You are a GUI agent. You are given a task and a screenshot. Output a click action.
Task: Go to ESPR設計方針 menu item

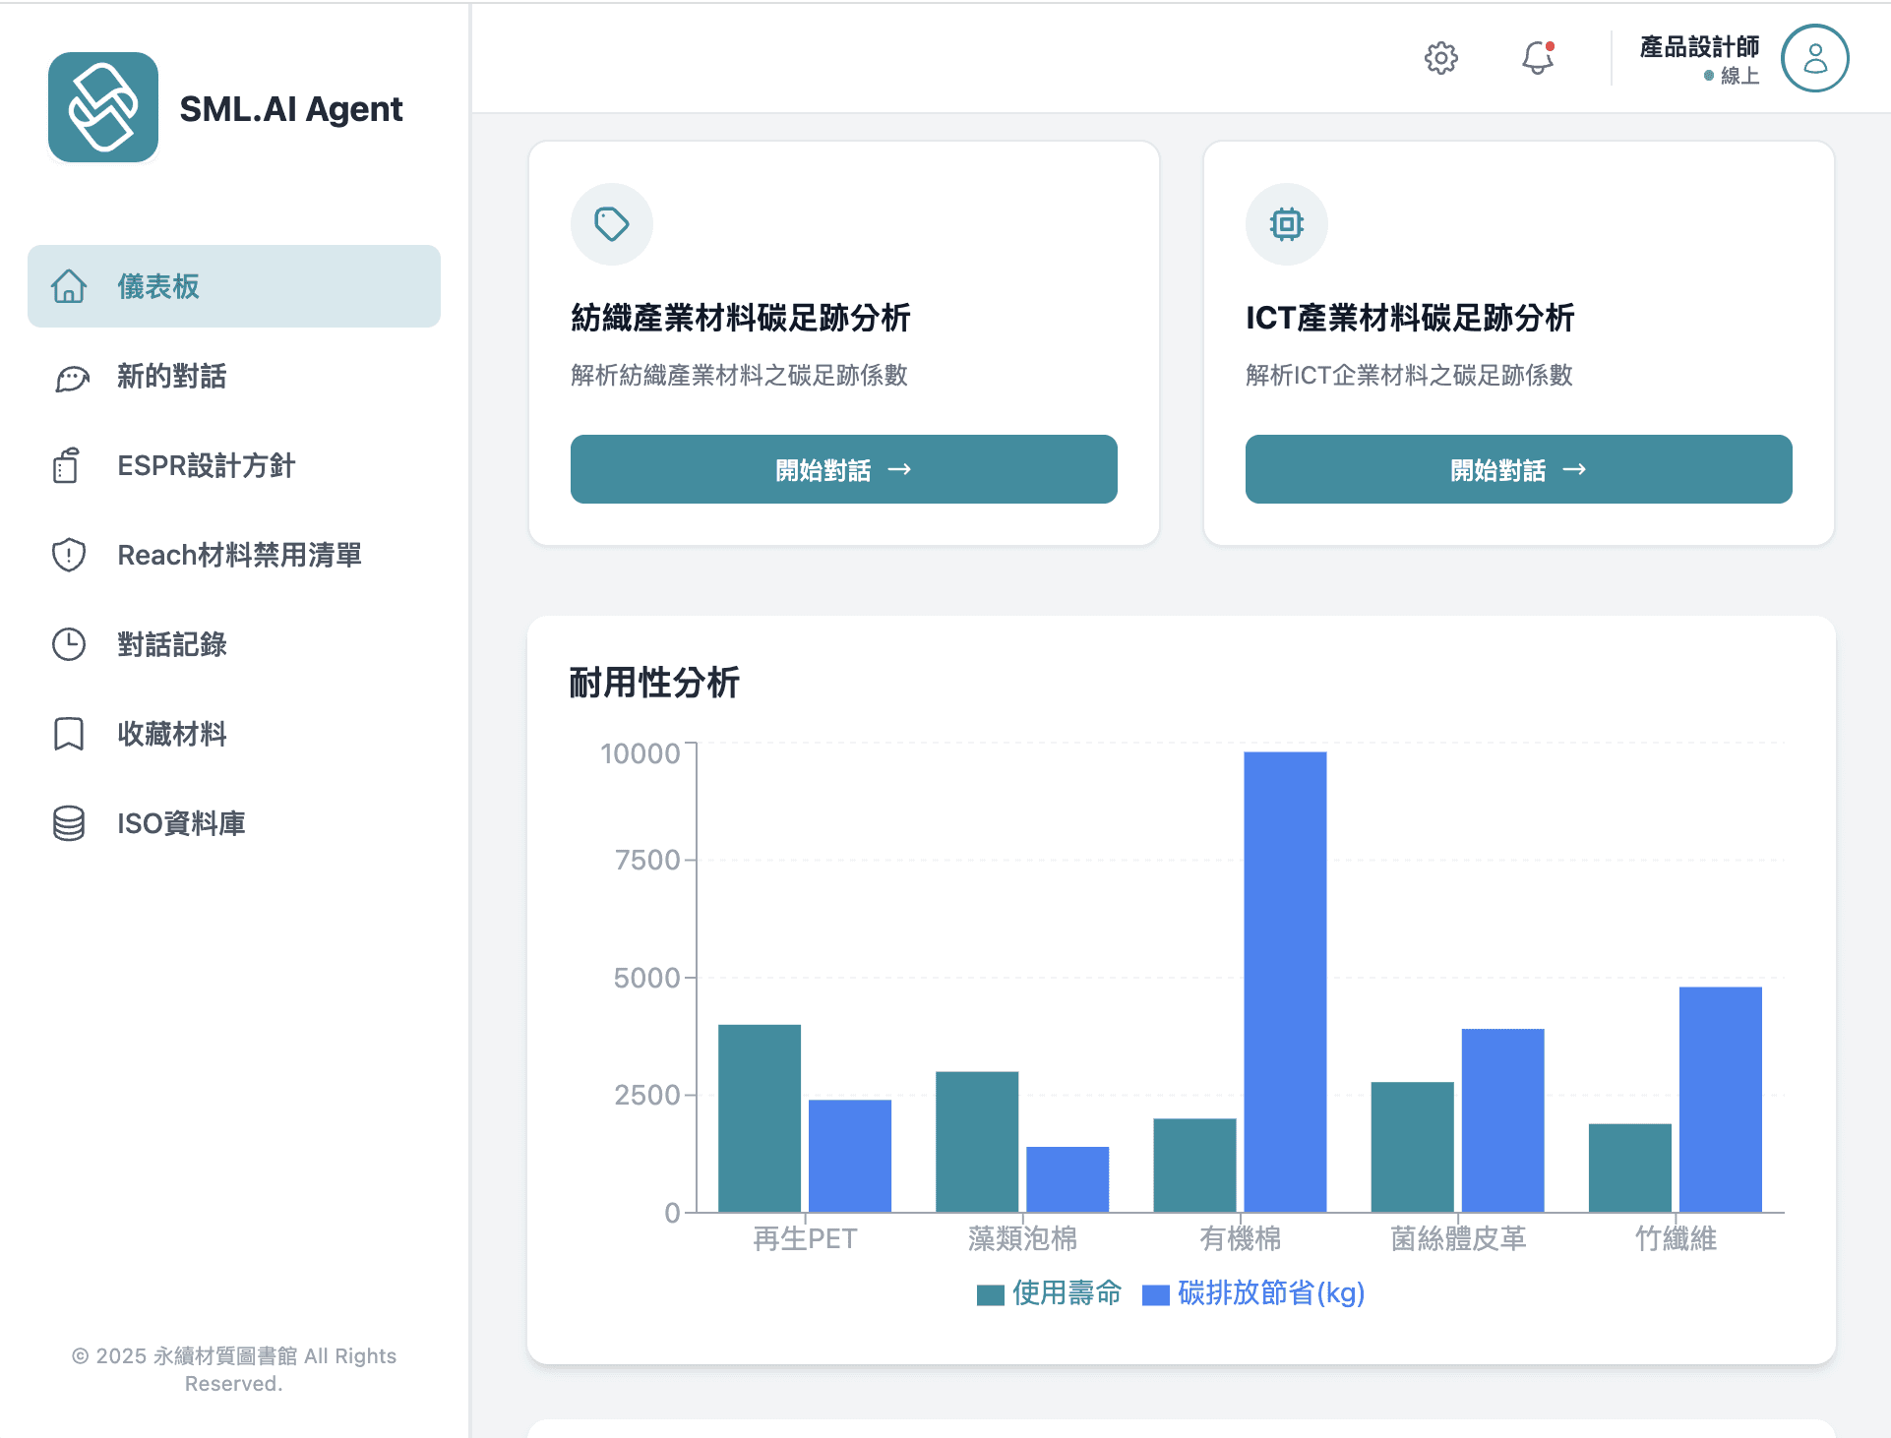tap(206, 466)
